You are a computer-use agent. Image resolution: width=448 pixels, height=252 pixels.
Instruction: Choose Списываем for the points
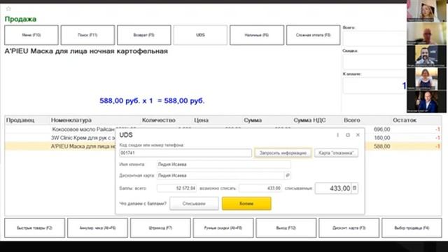coord(194,204)
